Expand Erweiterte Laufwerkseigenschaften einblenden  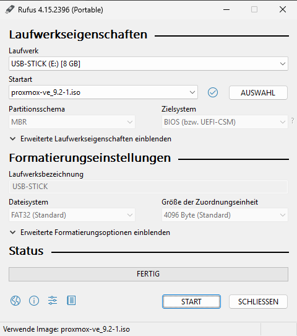click(90, 139)
